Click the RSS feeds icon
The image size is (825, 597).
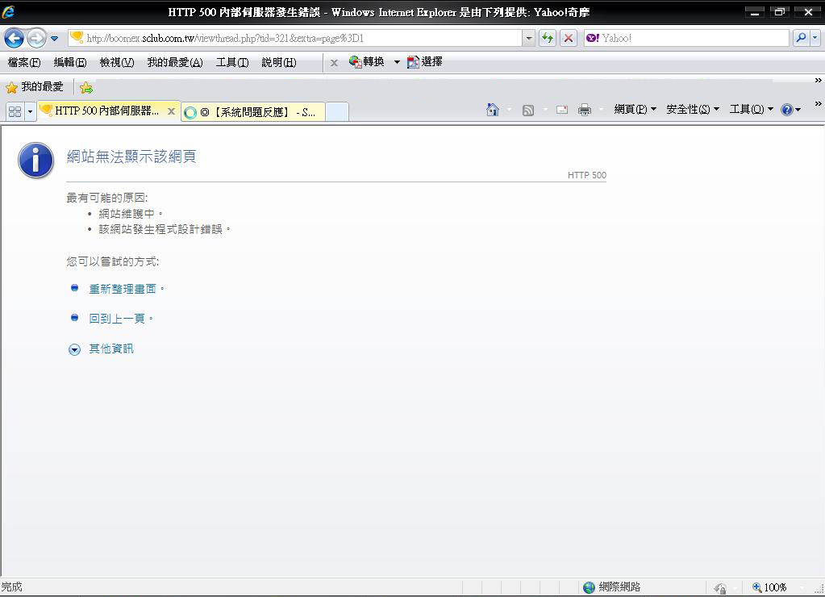(528, 110)
